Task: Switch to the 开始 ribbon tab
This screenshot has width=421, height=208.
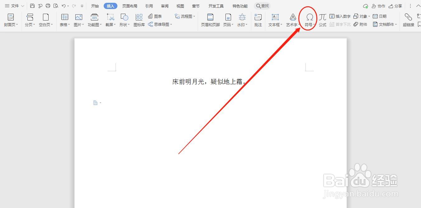Action: tap(94, 6)
